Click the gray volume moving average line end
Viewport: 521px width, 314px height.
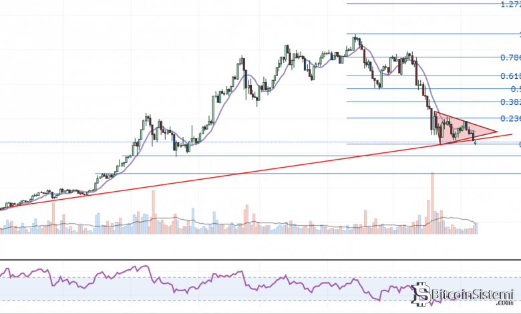(x=476, y=222)
